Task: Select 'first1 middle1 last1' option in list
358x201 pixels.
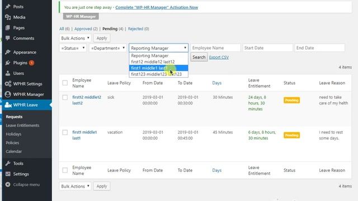Action: click(158, 68)
